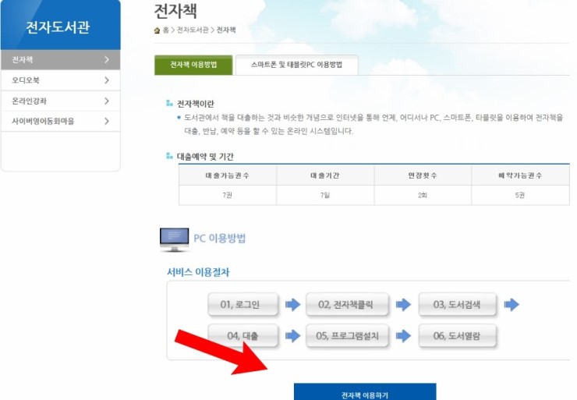Click the blue arrow after 02 전자책클릭
This screenshot has height=400, width=577.
(403, 305)
